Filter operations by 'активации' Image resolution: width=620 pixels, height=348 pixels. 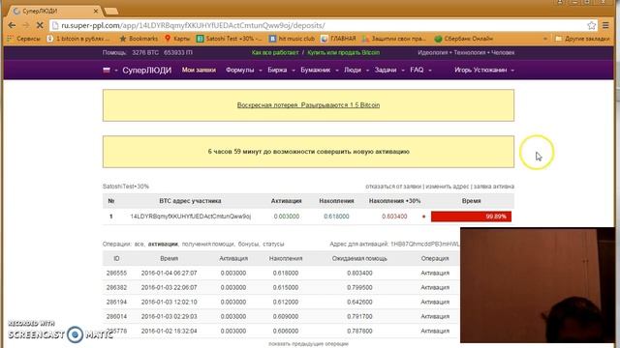[x=163, y=245]
